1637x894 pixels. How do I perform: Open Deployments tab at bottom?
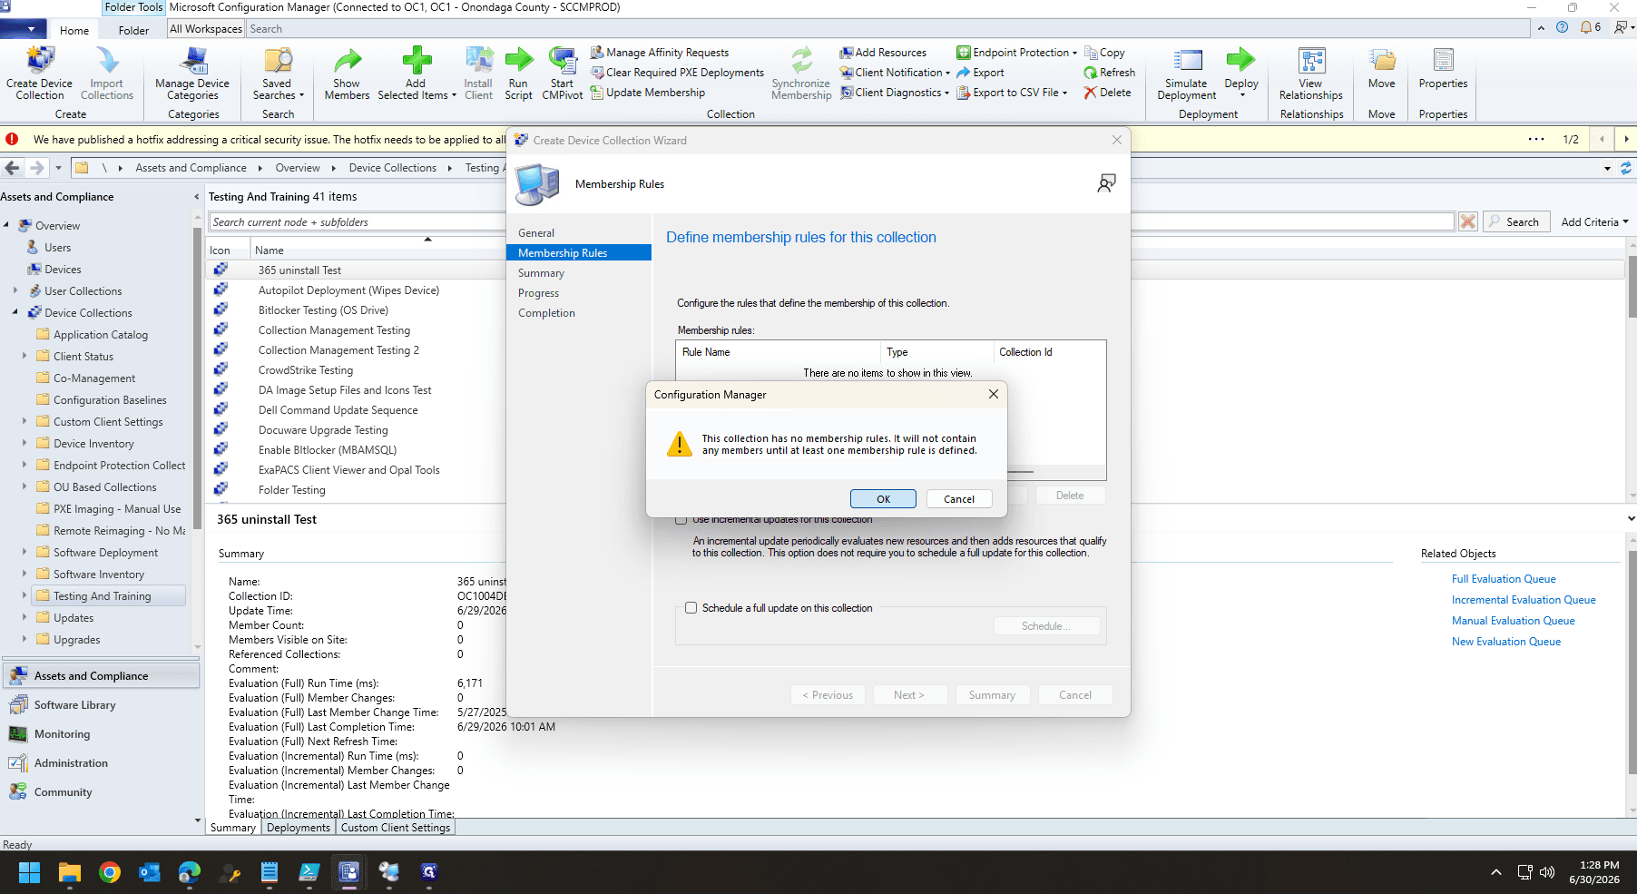click(299, 828)
